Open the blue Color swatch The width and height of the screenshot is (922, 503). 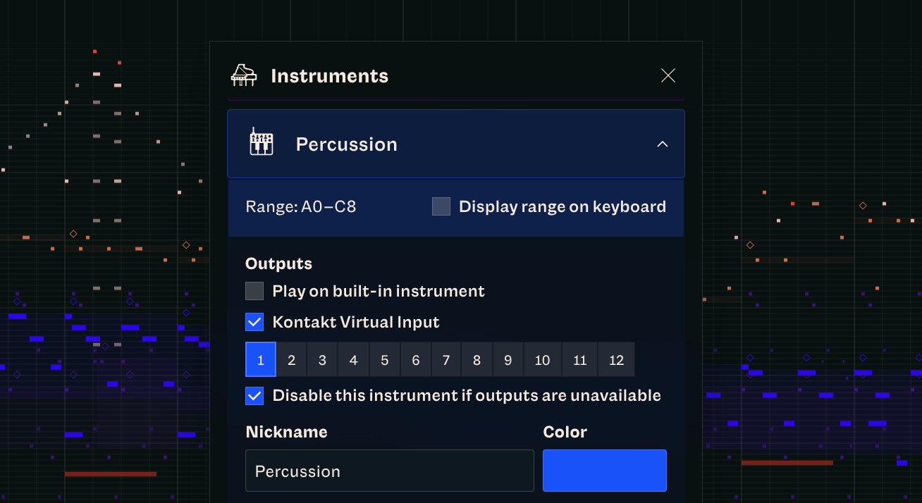coord(604,471)
